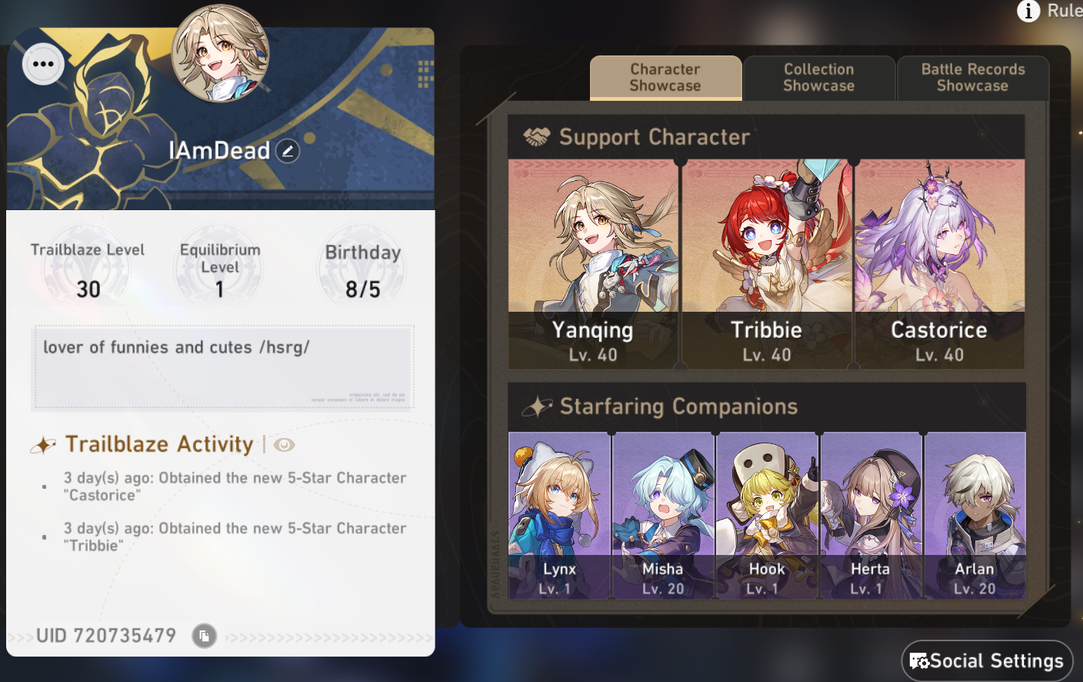
Task: Click the grid dots icon on banner
Action: [x=424, y=73]
